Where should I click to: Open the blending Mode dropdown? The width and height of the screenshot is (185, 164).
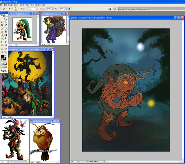tap(37, 9)
